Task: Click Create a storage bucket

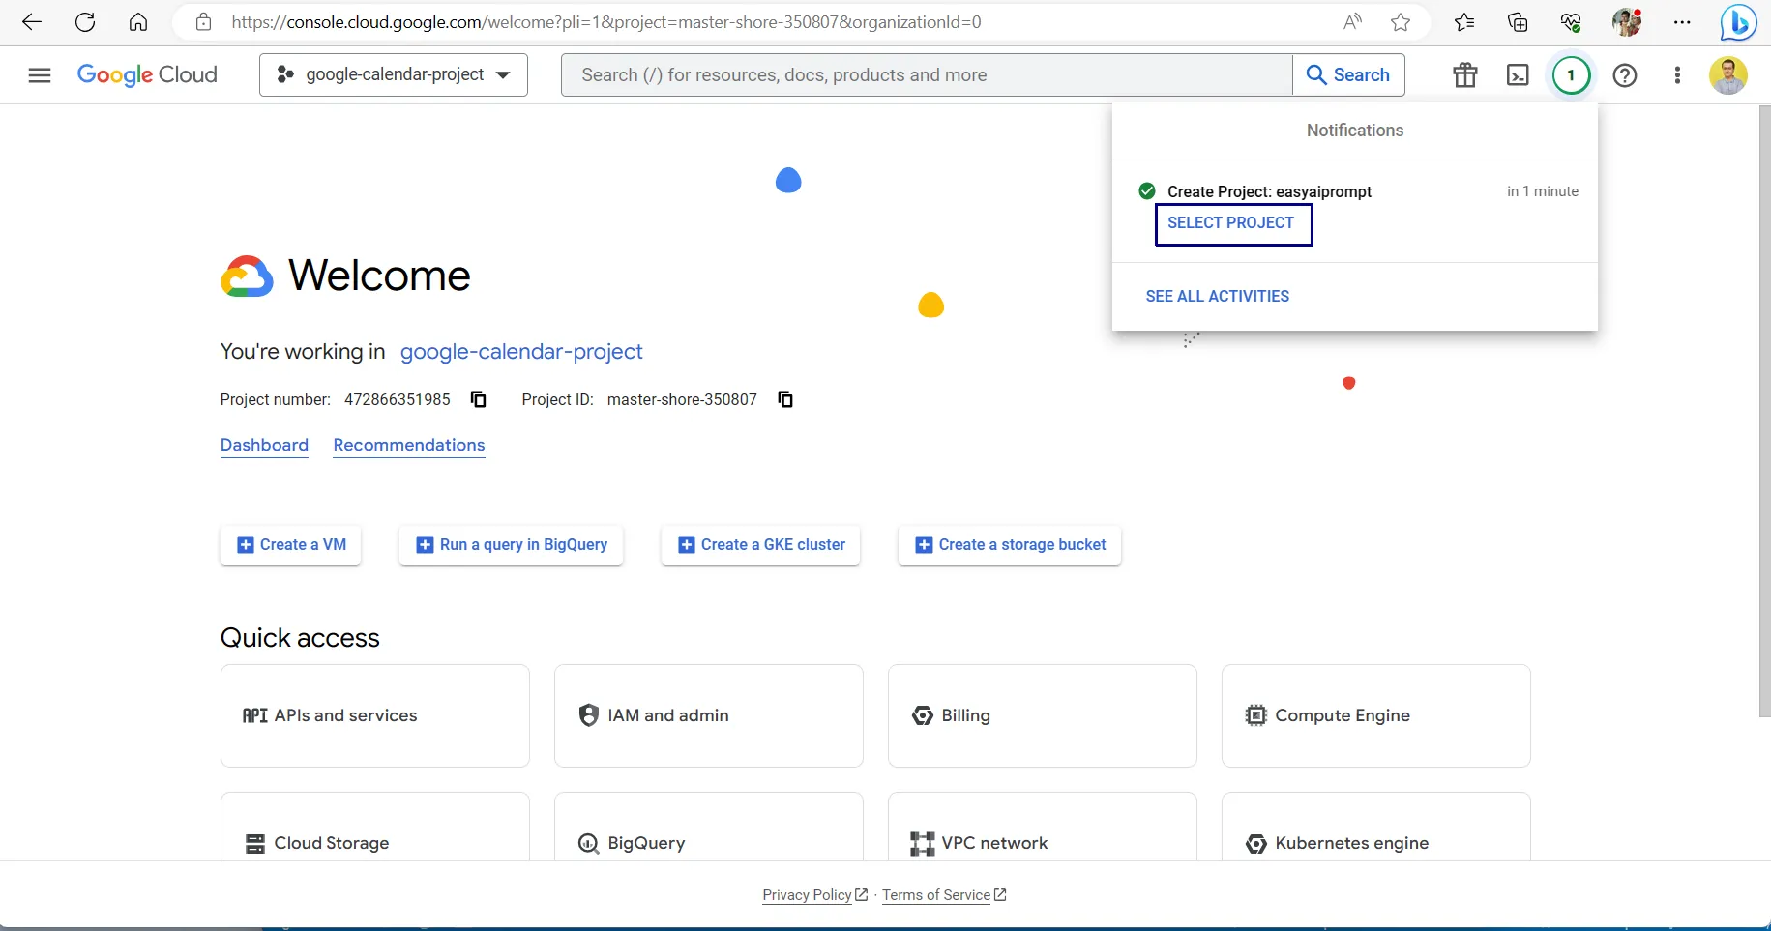Action: click(x=1010, y=544)
